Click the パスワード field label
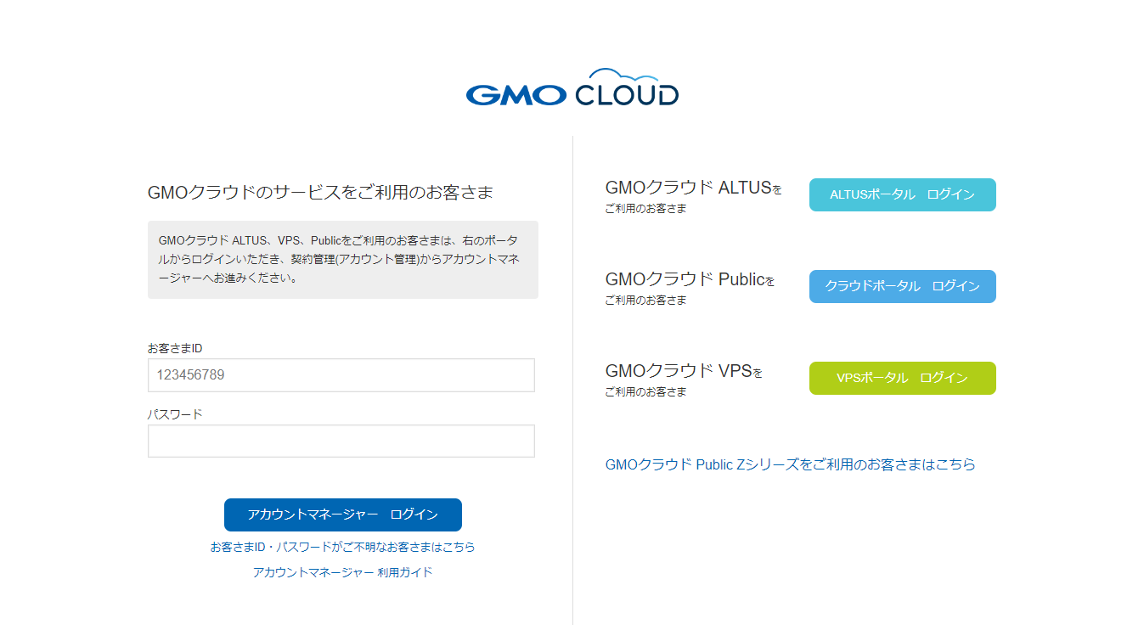Image resolution: width=1144 pixels, height=641 pixels. [x=175, y=414]
